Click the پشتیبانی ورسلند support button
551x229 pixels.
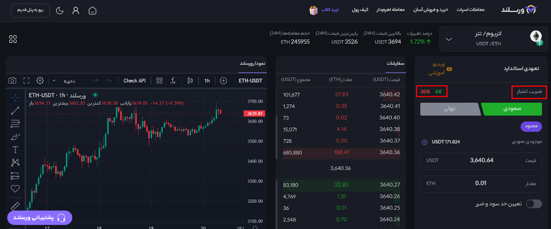pyautogui.click(x=40, y=218)
